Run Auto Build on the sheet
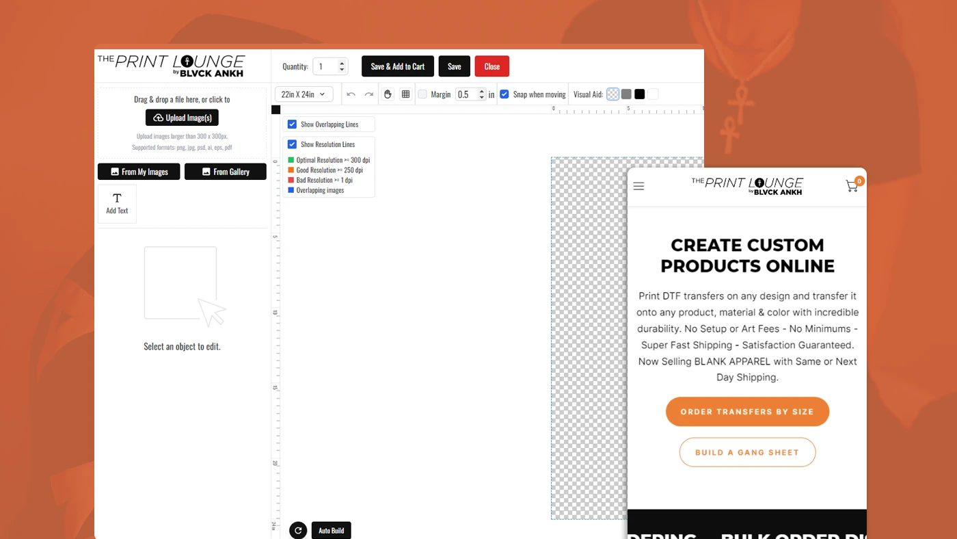The width and height of the screenshot is (957, 539). [x=332, y=530]
